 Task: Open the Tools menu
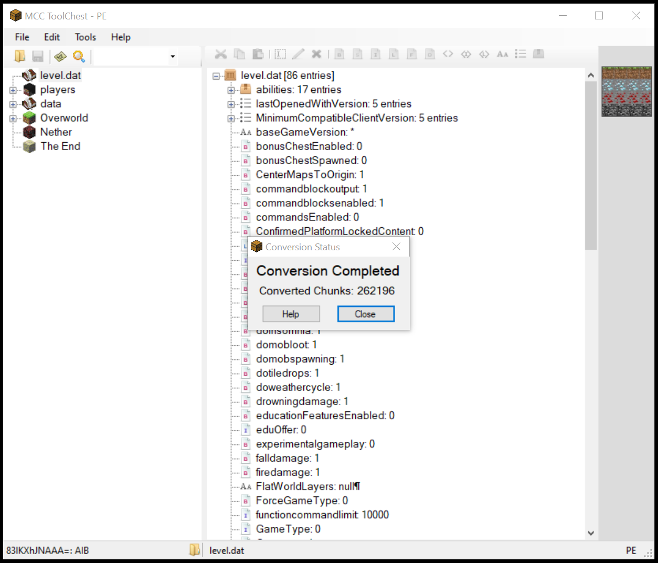click(x=85, y=37)
